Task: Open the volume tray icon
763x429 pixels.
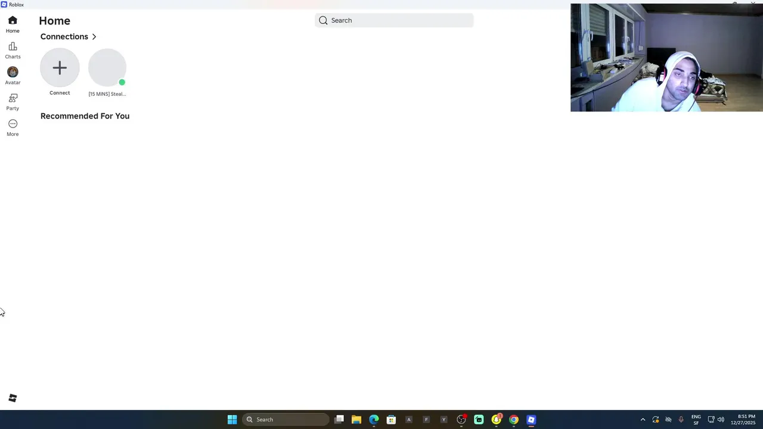Action: 721,419
